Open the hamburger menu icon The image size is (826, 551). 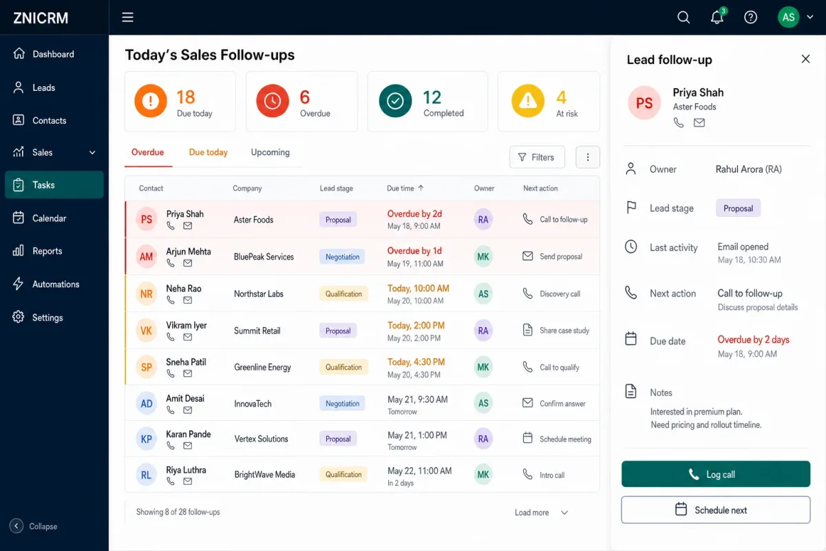pos(127,17)
